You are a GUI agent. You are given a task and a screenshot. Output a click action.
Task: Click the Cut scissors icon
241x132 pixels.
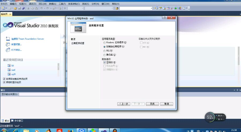click(28, 8)
